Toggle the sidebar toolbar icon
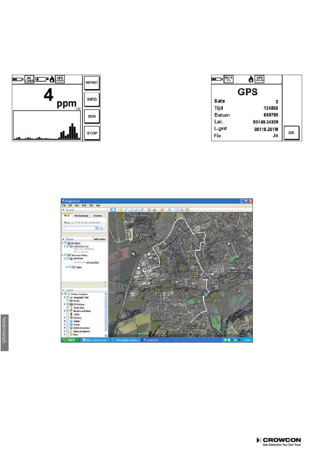314x451 pixels. click(113, 210)
